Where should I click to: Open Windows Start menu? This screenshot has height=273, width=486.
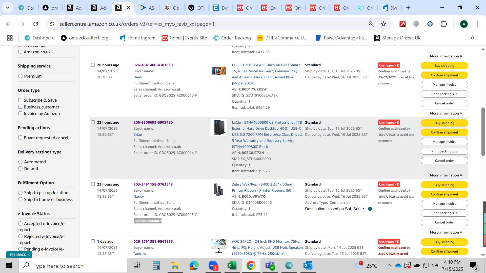point(9,266)
